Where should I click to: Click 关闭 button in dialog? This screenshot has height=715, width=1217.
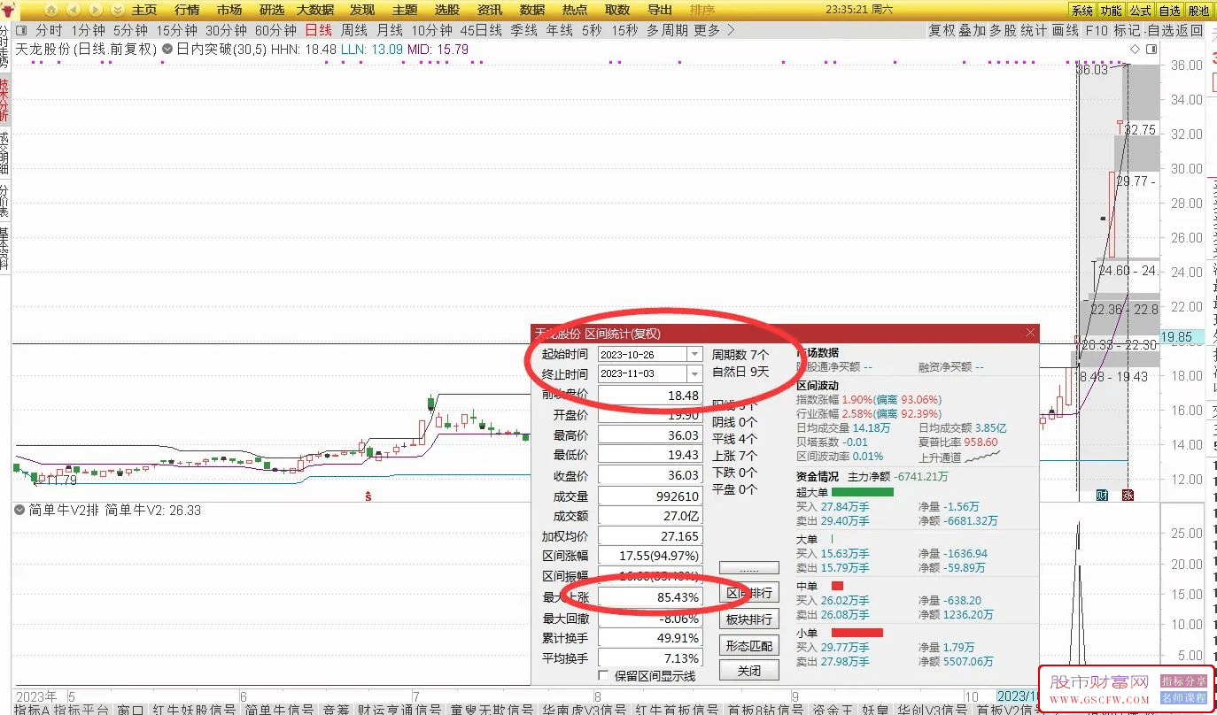tap(749, 671)
